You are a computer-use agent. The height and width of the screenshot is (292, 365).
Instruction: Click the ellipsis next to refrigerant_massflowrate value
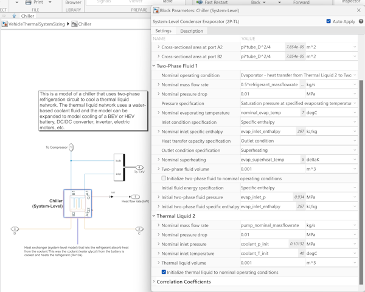pos(302,85)
